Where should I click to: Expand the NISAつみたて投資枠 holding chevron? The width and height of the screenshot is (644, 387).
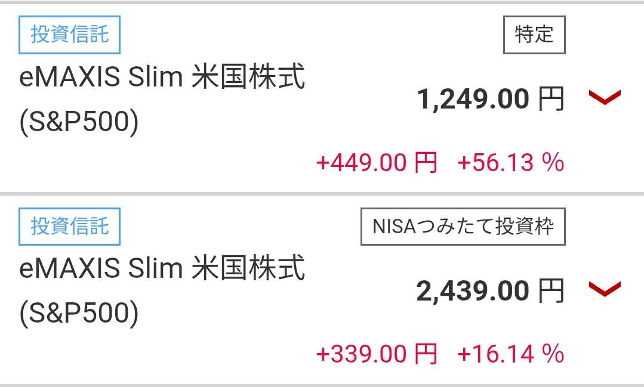605,290
